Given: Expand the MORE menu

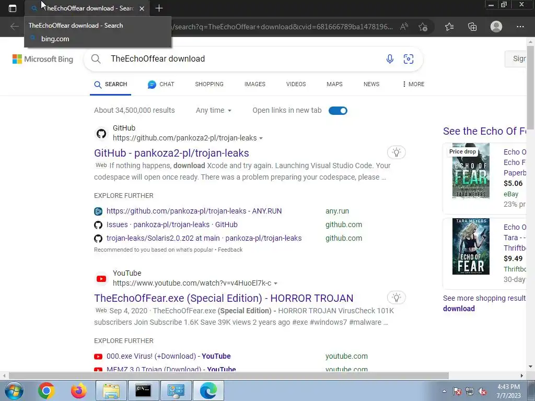Looking at the screenshot, I should pyautogui.click(x=413, y=84).
